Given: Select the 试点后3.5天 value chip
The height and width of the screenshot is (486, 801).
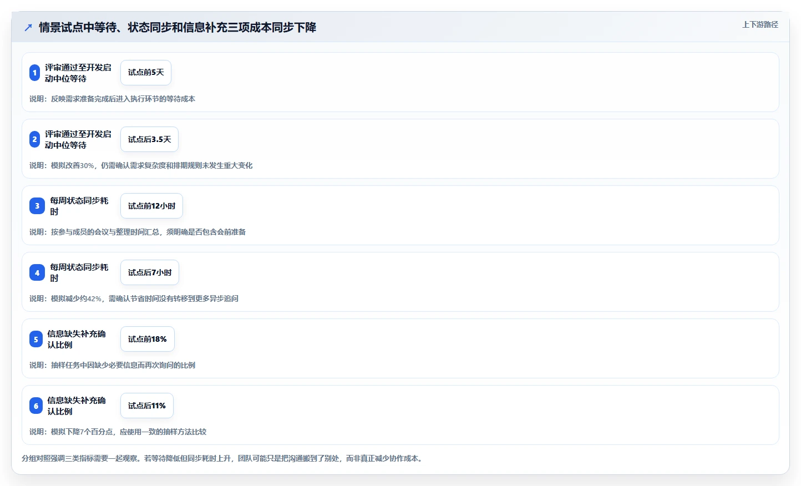Looking at the screenshot, I should tap(149, 139).
